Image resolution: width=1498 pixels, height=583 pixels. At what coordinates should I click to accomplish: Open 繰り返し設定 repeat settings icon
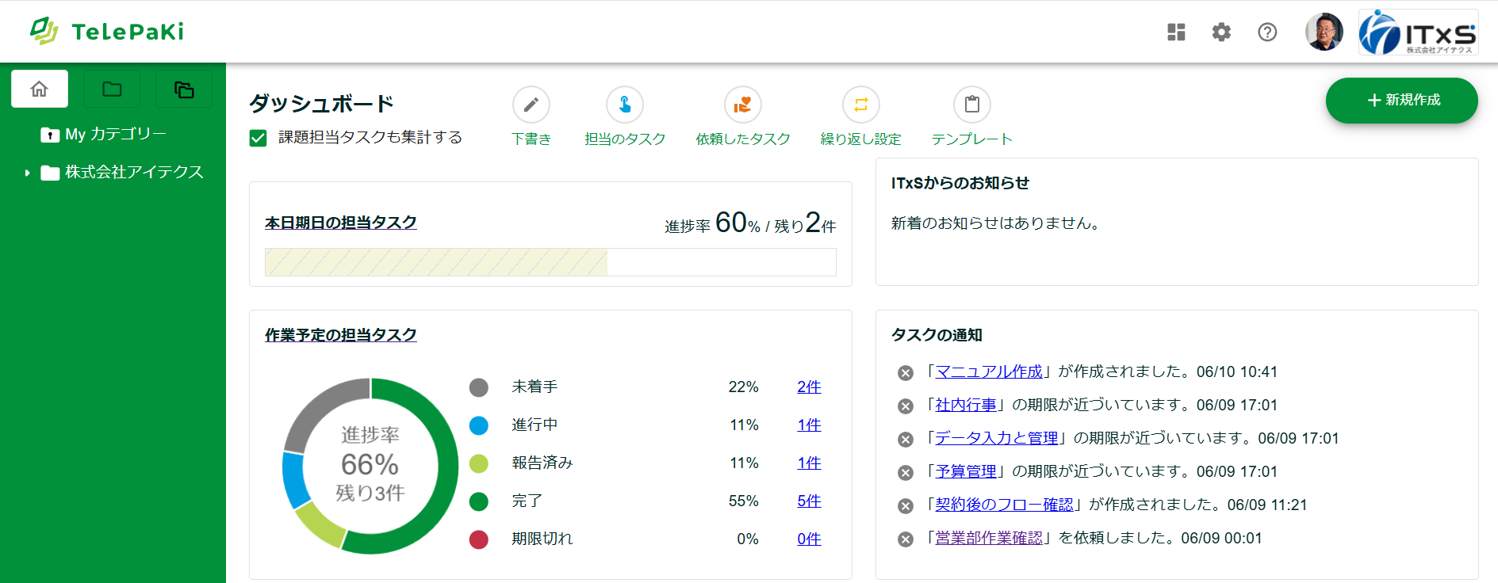pyautogui.click(x=860, y=105)
